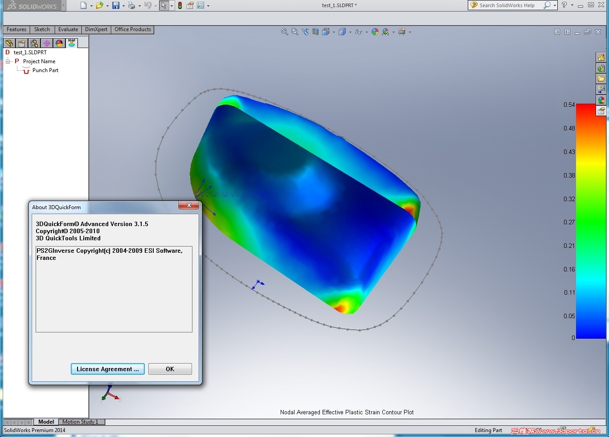Click the Save floppy-disk icon
The image size is (609, 437).
[x=116, y=5]
